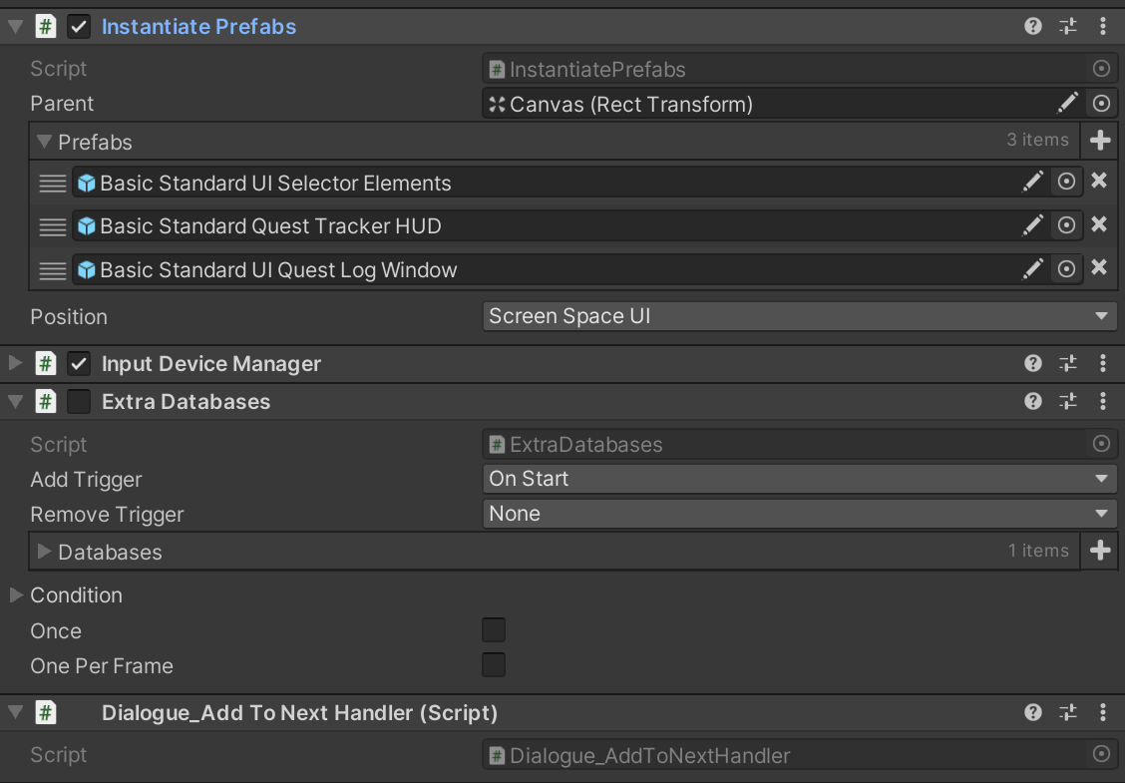Expand the Input Device Manager component
This screenshot has width=1125, height=783.
[x=15, y=363]
